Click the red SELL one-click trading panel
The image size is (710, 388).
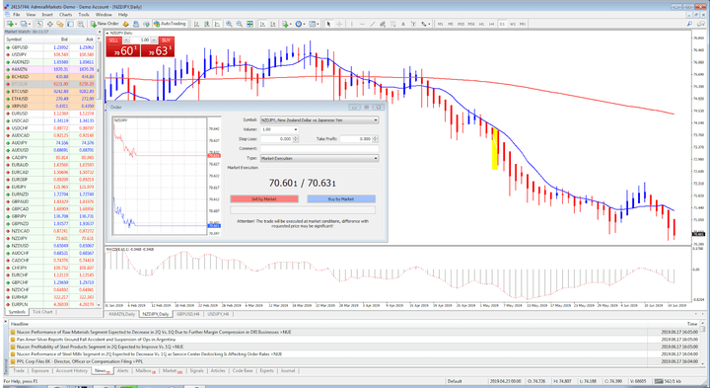[x=122, y=47]
